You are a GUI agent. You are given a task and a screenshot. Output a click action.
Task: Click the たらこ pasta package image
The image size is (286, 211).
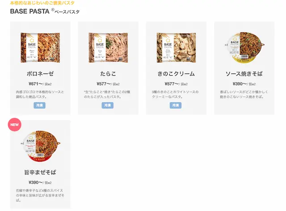point(108,47)
